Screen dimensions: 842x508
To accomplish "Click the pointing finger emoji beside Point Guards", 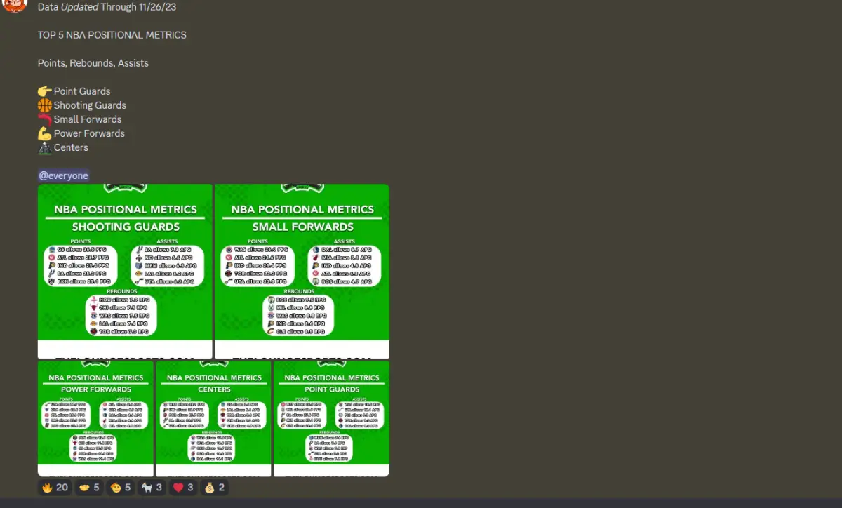I will 44,91.
